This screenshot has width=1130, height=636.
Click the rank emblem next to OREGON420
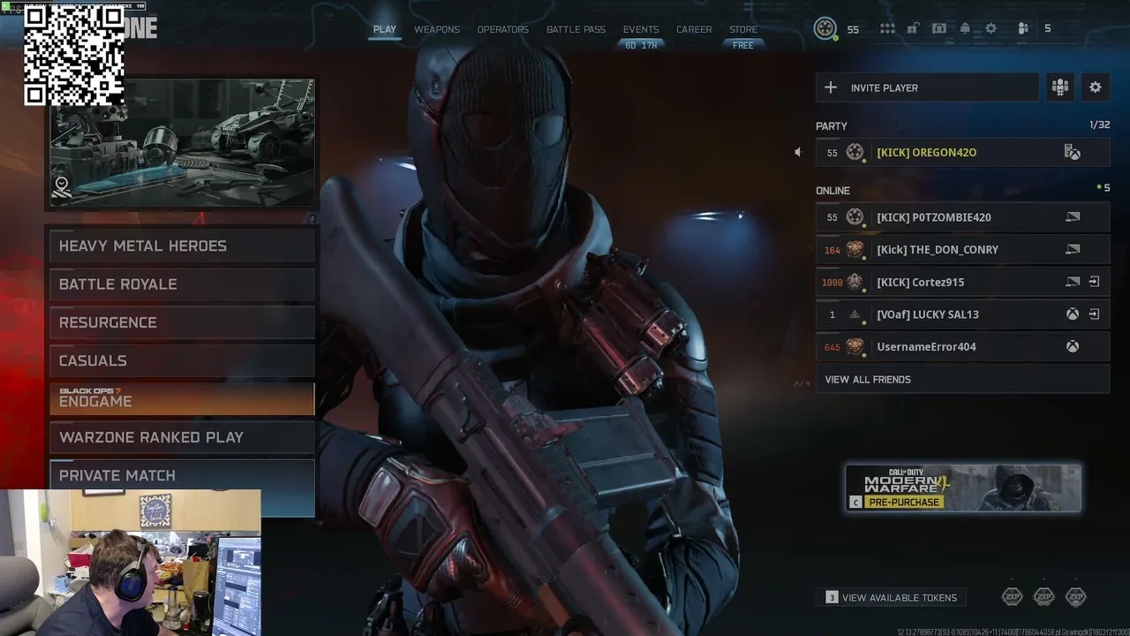pyautogui.click(x=855, y=152)
